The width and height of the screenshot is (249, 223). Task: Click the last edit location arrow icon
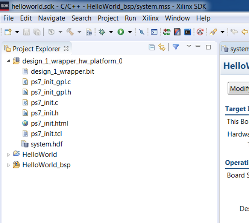pos(234,32)
